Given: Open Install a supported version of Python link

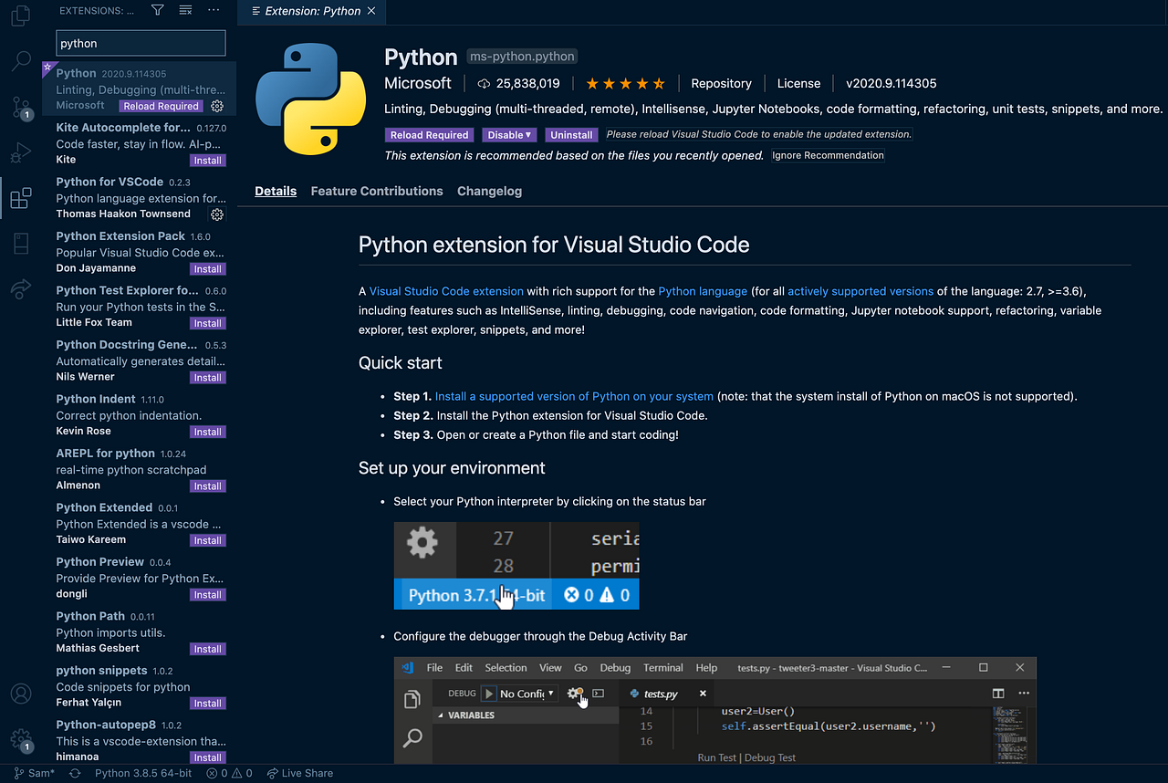Looking at the screenshot, I should click(x=574, y=396).
